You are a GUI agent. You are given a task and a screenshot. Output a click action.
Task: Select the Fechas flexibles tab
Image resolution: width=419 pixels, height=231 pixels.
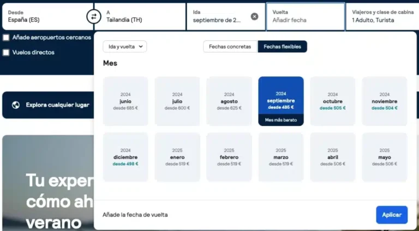282,47
